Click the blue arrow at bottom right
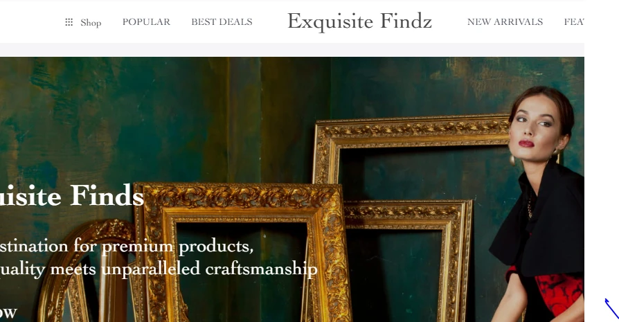 pyautogui.click(x=612, y=309)
